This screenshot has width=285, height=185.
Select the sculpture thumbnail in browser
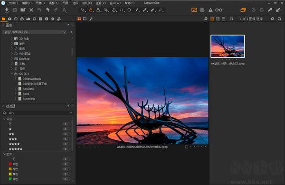tap(228, 46)
